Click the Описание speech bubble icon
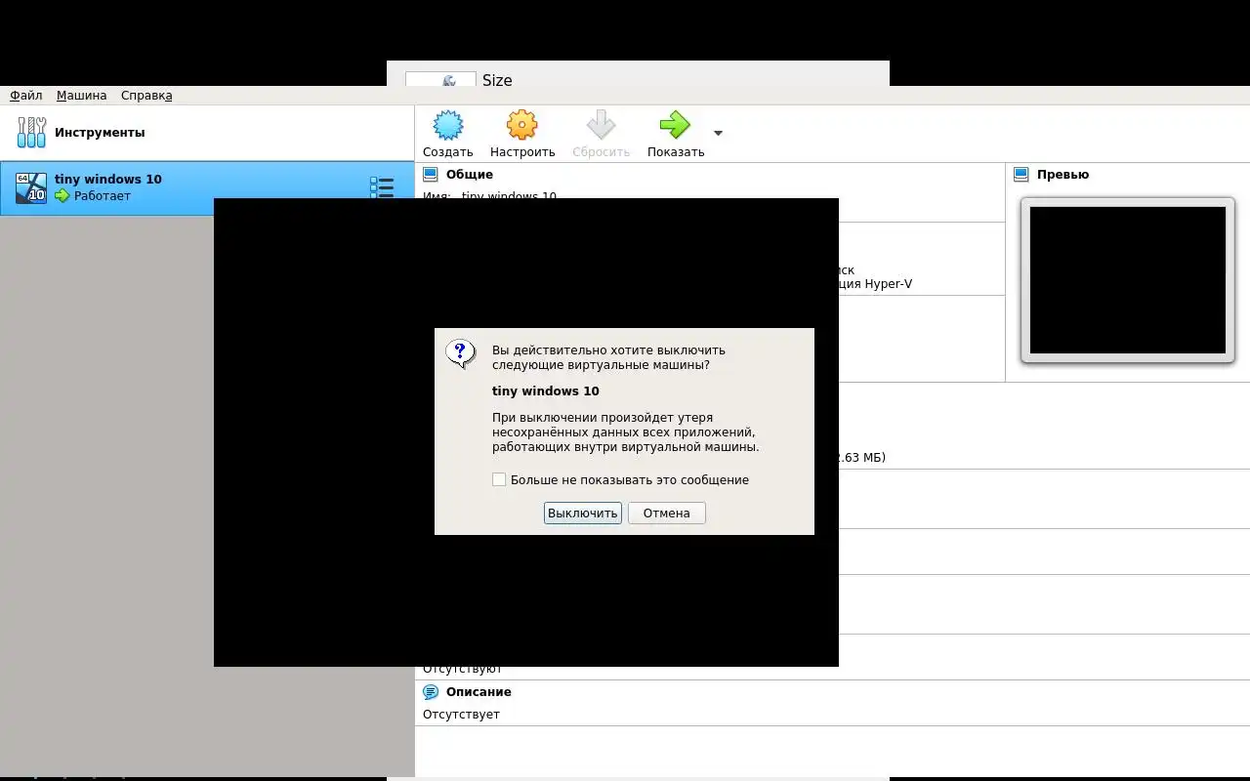The height and width of the screenshot is (781, 1250). coord(431,692)
